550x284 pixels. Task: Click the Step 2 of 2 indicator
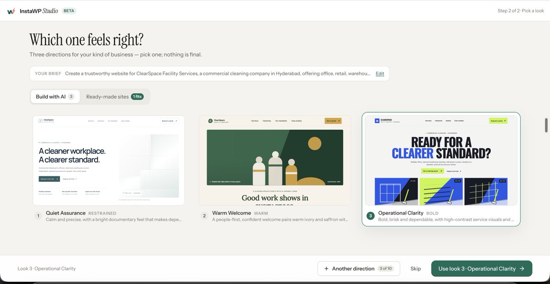click(521, 11)
